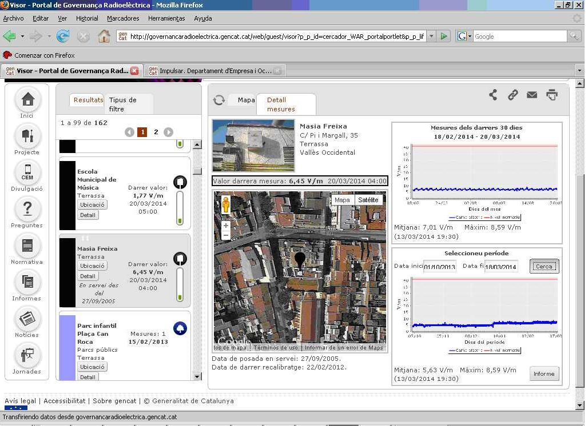The image size is (588, 426).
Task: Click Detall for Masia Freixa
Action: [x=88, y=276]
